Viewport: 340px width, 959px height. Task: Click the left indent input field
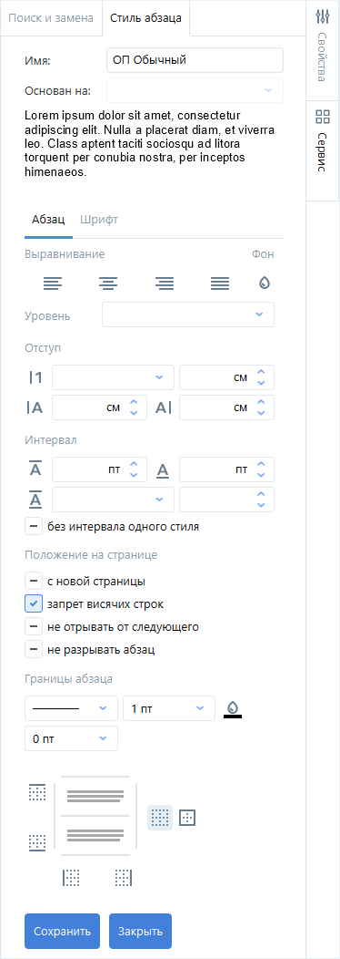pos(99,408)
